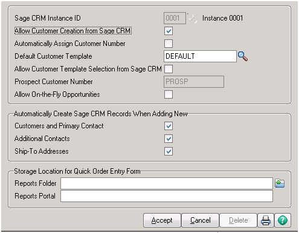
Task: Uncheck Additional Contacts checkbox
Action: click(169, 139)
